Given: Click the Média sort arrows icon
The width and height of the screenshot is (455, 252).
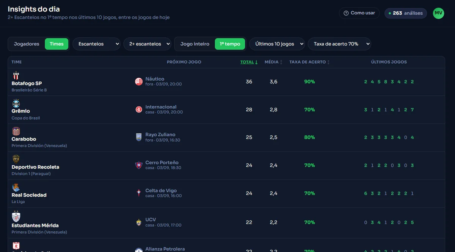Looking at the screenshot, I should pos(281,62).
